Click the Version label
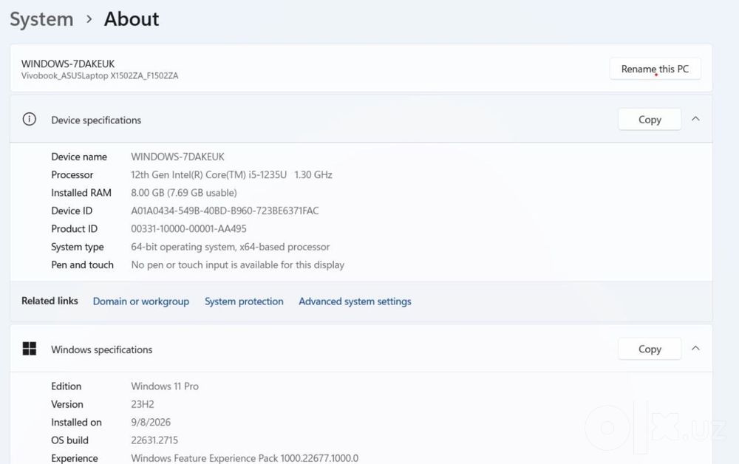Screen dimensions: 739x464 [x=67, y=404]
